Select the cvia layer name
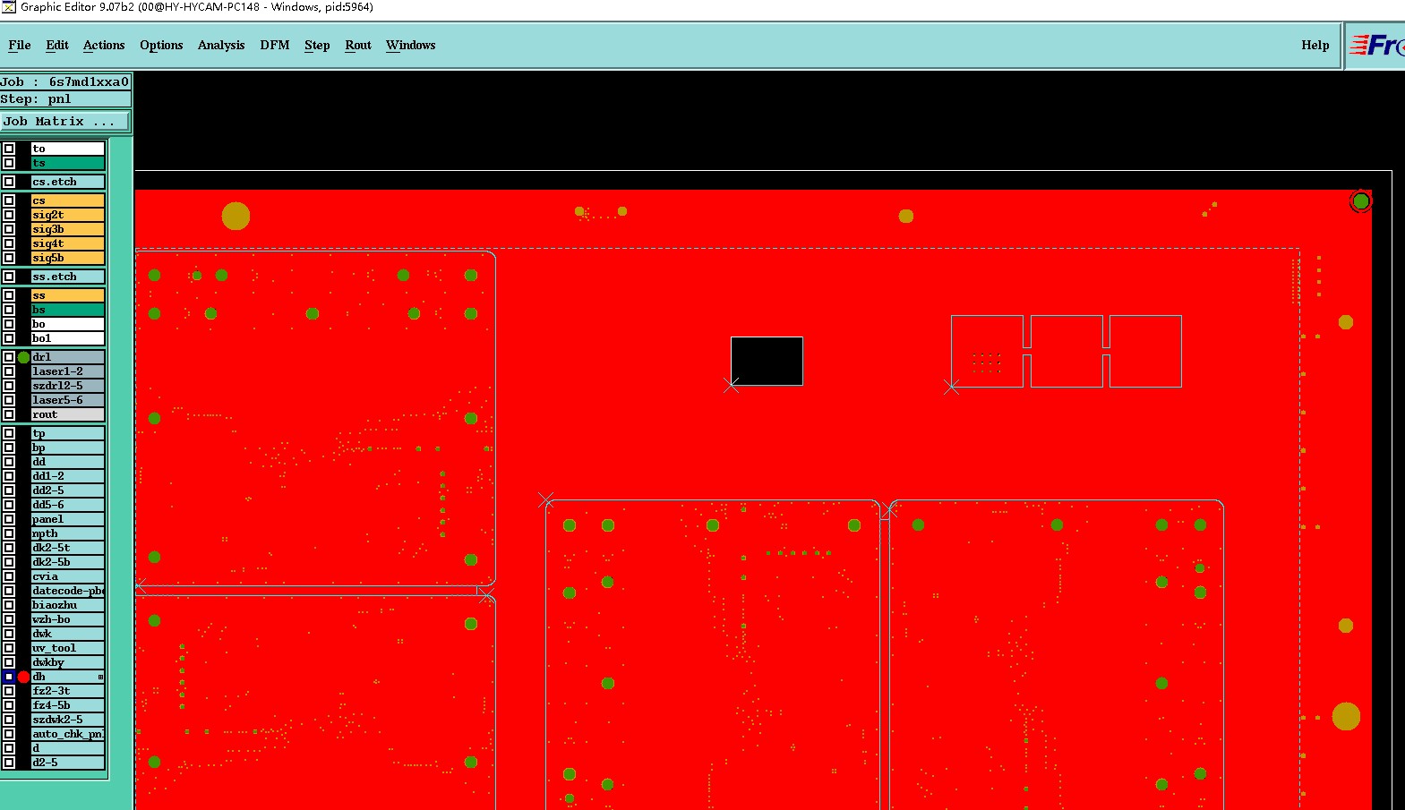 tap(68, 576)
